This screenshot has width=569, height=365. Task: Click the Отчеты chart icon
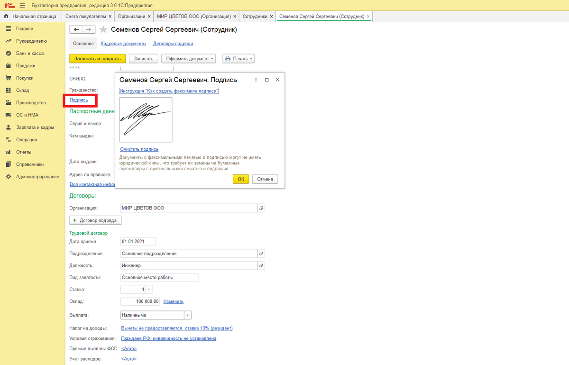(8, 152)
